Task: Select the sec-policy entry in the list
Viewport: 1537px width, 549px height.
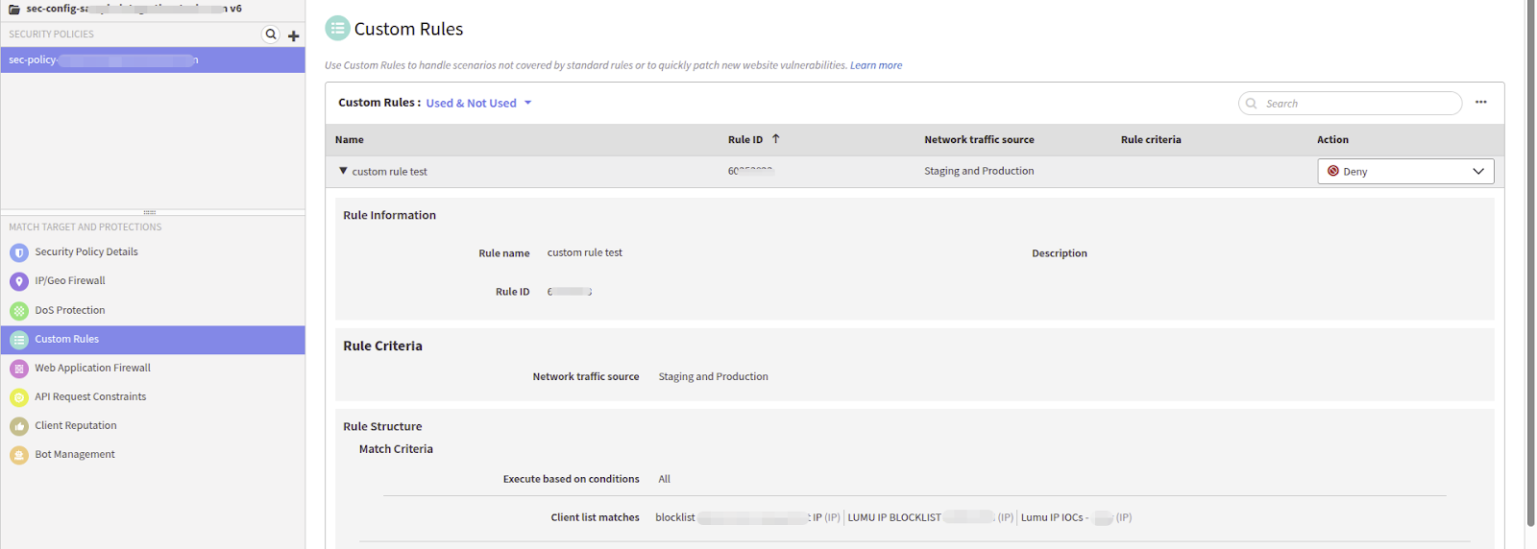Action: [104, 60]
